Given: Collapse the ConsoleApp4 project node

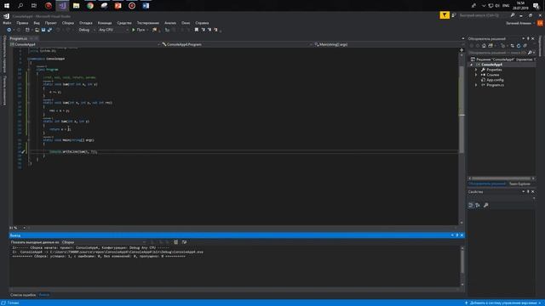Looking at the screenshot, I should [472, 65].
